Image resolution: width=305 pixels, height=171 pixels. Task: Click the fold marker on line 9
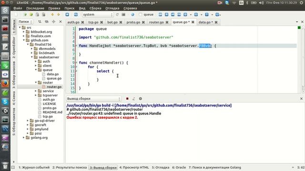[76, 63]
